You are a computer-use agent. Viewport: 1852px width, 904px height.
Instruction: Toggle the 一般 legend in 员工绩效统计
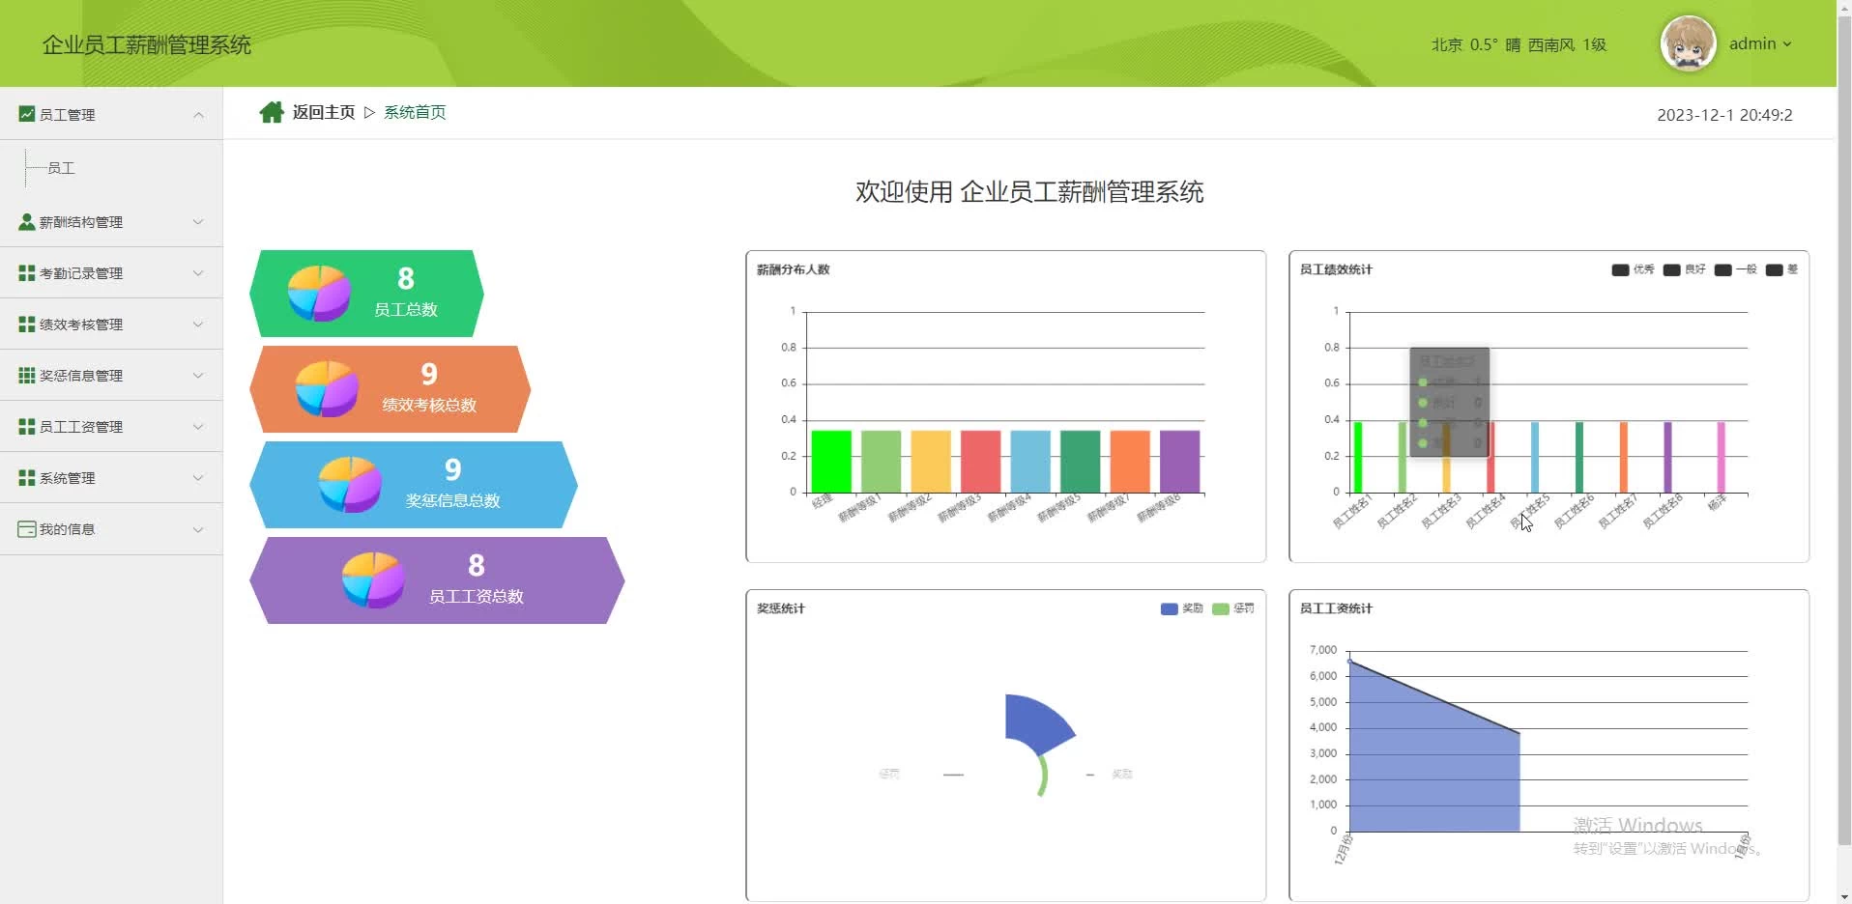click(1735, 269)
